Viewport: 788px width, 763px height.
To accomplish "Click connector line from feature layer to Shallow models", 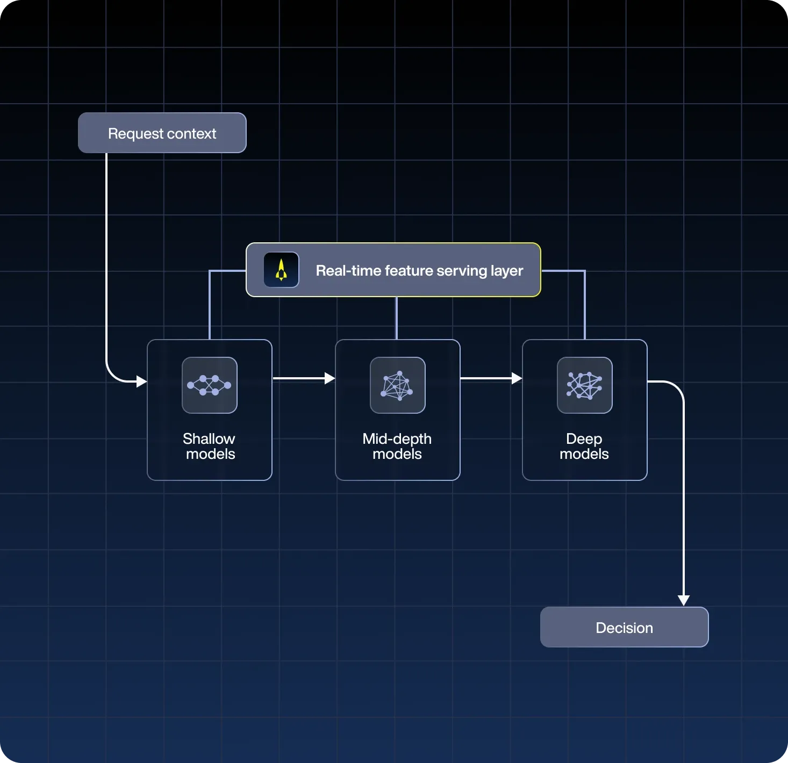I will point(210,304).
